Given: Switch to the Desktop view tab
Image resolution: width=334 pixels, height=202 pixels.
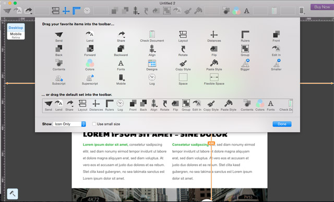Looking at the screenshot, I should [x=16, y=28].
